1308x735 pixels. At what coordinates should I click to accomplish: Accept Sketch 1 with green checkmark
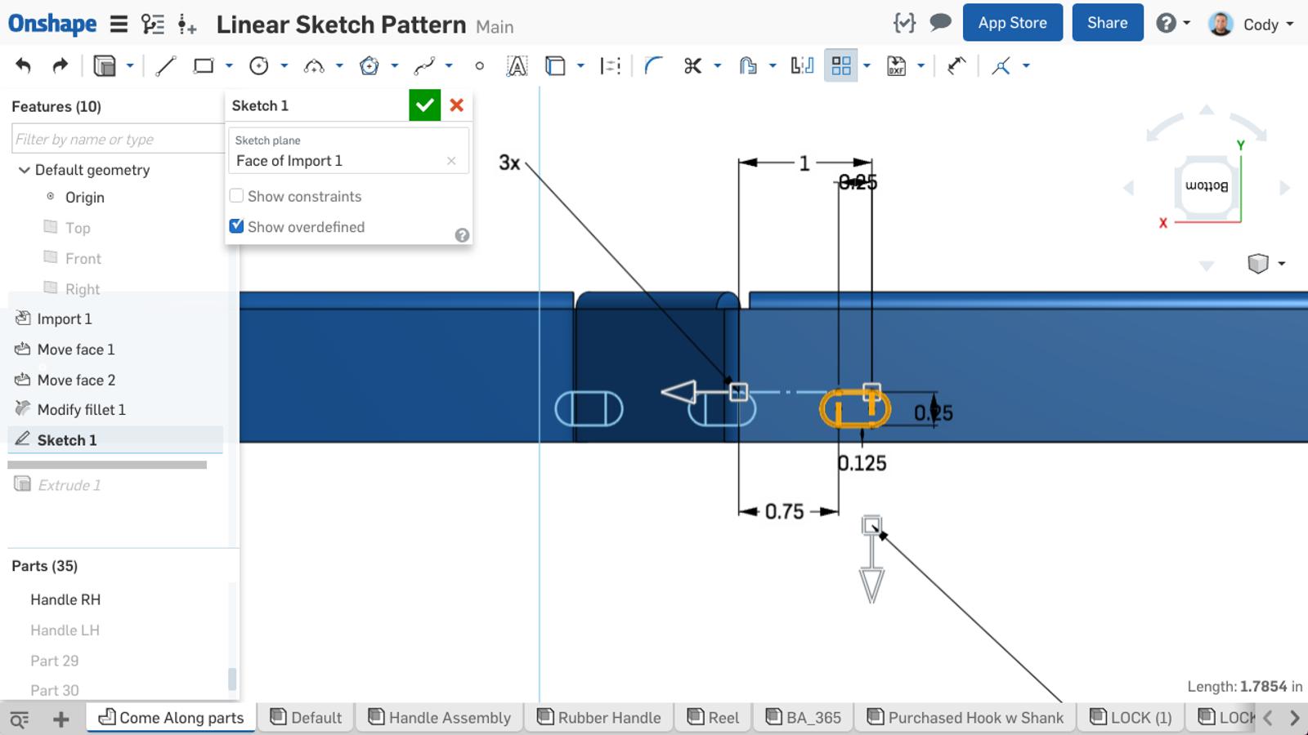[424, 105]
